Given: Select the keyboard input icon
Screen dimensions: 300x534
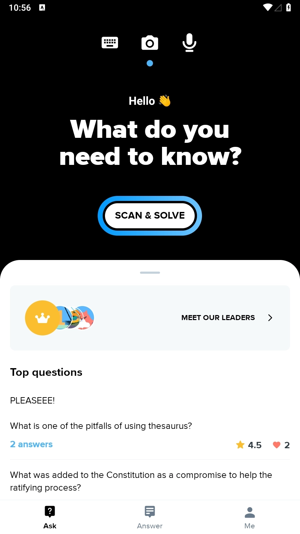Looking at the screenshot, I should (110, 43).
